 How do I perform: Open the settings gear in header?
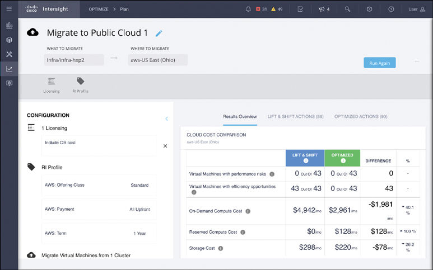click(x=369, y=9)
